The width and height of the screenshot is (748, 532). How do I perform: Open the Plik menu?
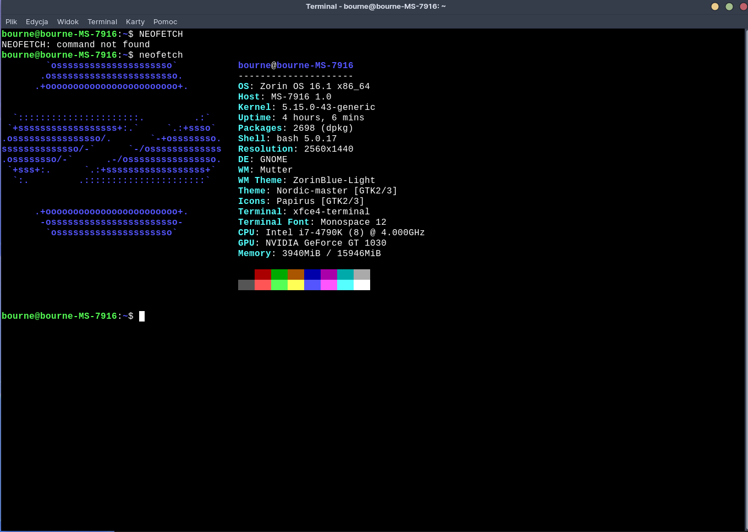pos(11,21)
